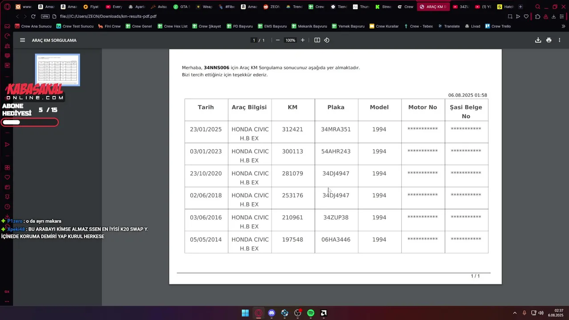Open browser downloads icon in address bar
The width and height of the screenshot is (569, 320).
(x=553, y=16)
